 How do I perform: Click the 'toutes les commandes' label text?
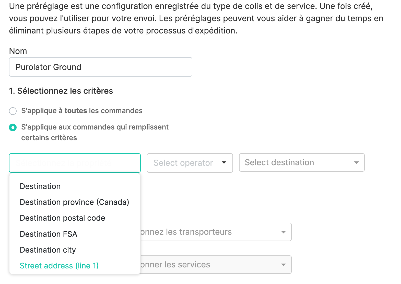[82, 111]
